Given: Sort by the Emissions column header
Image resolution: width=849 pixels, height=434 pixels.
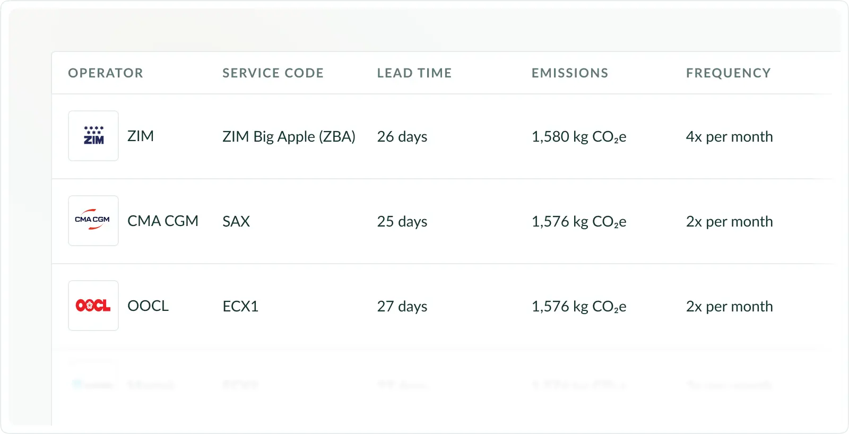Looking at the screenshot, I should (x=570, y=73).
